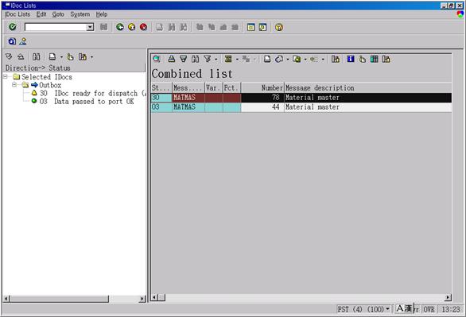Image resolution: width=466 pixels, height=317 pixels.
Task: Click the blue Refresh icon
Action: click(x=12, y=41)
